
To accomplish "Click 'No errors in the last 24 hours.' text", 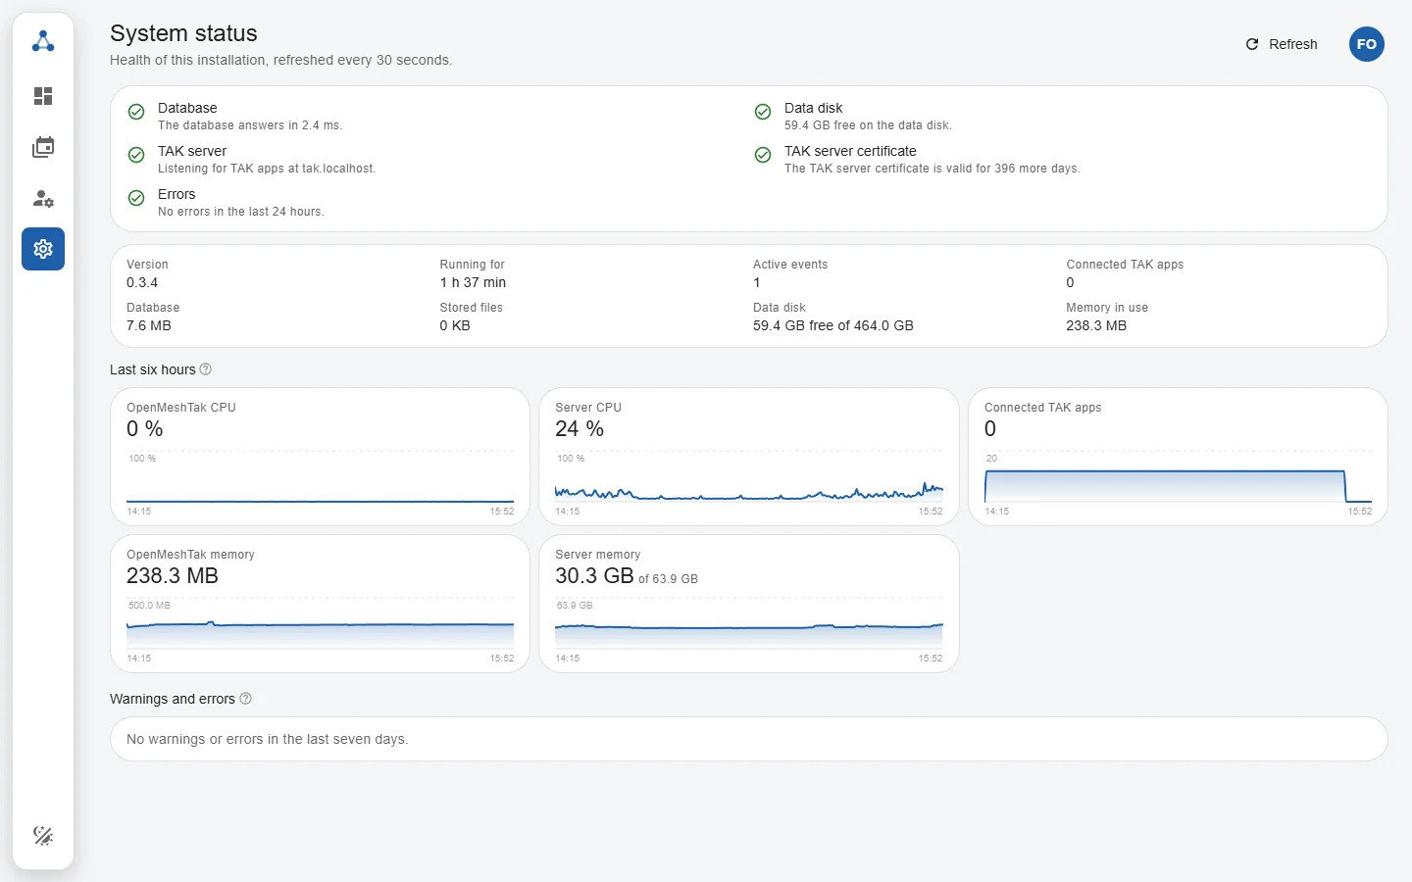I will [x=241, y=212].
